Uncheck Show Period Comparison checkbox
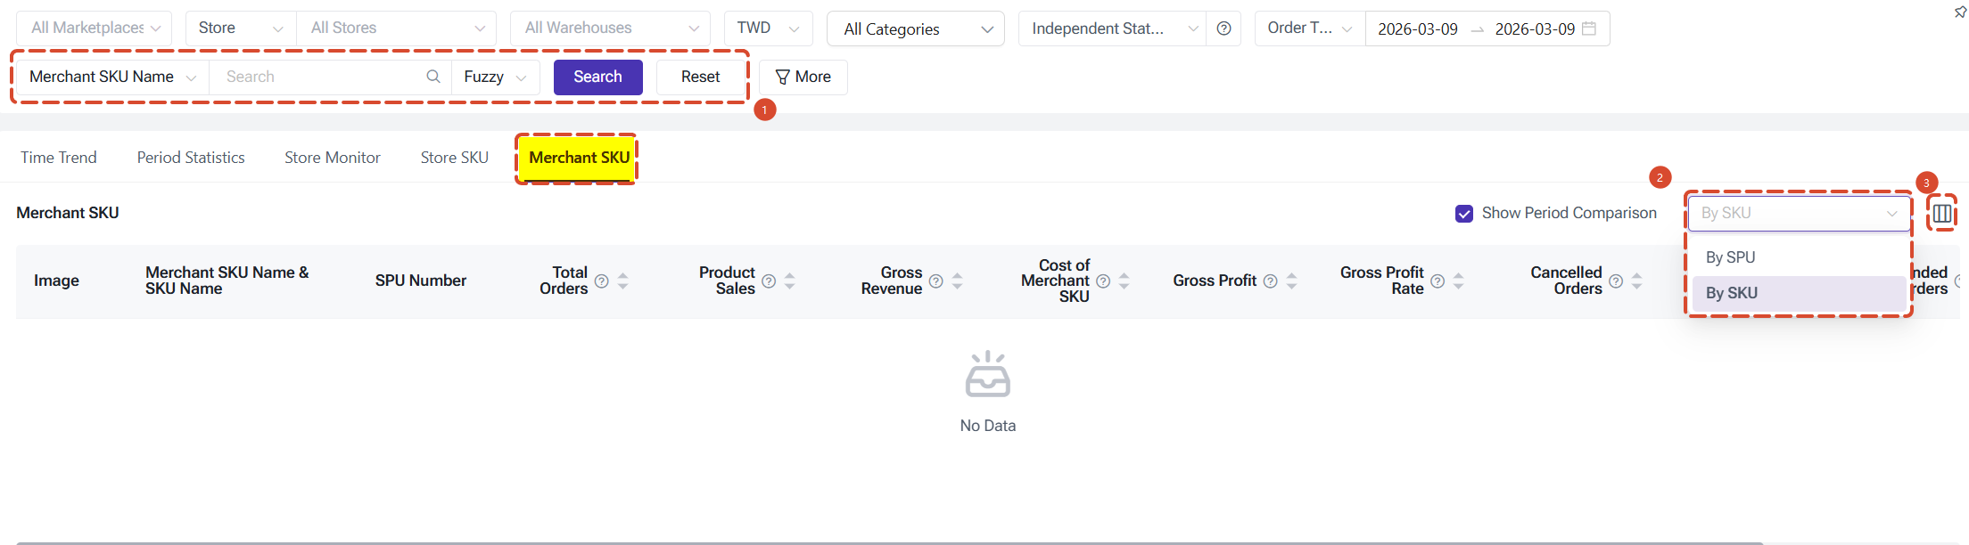The image size is (1969, 545). [1464, 214]
